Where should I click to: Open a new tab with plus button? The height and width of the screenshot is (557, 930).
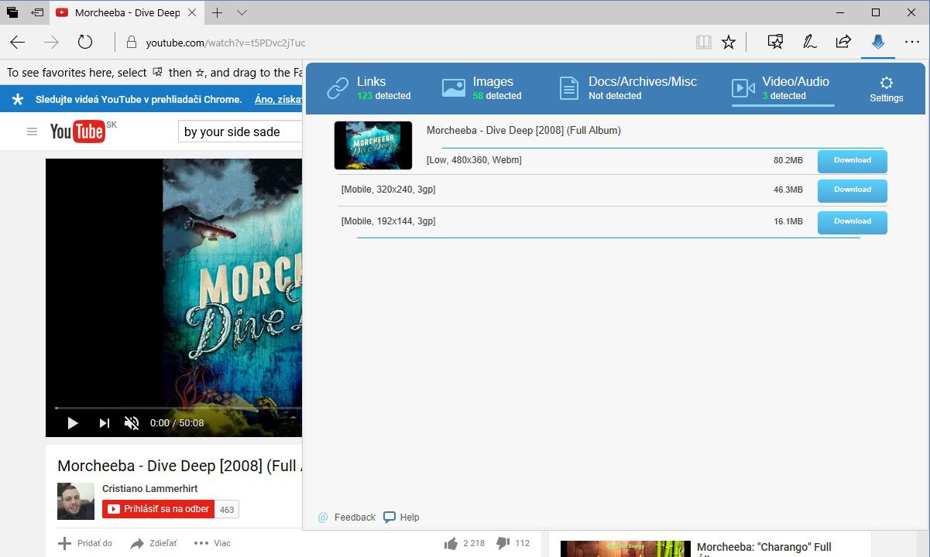(218, 12)
